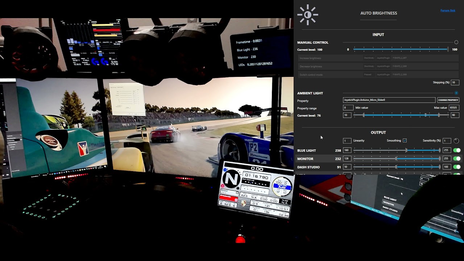Screen dimensions: 464x261
Task: Select the Ambient Light radio button
Action: (x=456, y=93)
